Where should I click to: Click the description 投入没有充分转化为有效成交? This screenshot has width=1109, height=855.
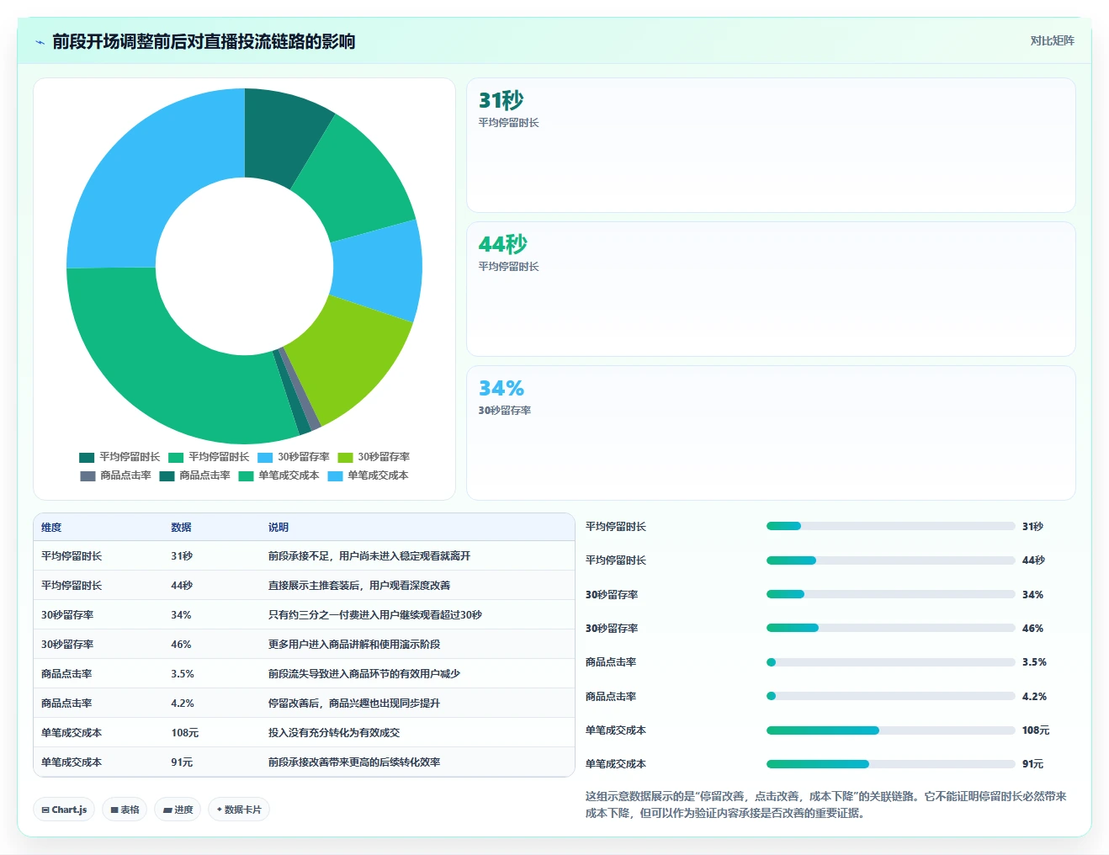click(x=334, y=733)
